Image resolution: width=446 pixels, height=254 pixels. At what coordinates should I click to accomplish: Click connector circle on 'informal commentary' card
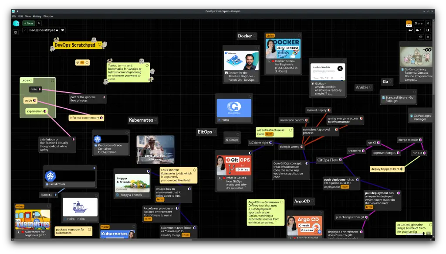point(101,118)
